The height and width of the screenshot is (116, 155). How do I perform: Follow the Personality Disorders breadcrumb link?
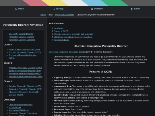tap(65, 15)
